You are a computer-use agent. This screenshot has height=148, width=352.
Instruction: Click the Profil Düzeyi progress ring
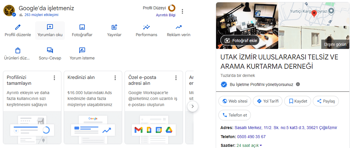pos(172,8)
